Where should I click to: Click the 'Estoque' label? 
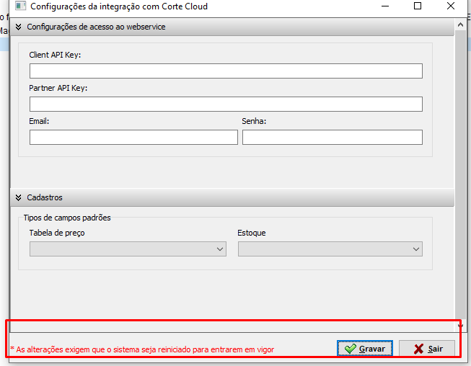pyautogui.click(x=252, y=233)
